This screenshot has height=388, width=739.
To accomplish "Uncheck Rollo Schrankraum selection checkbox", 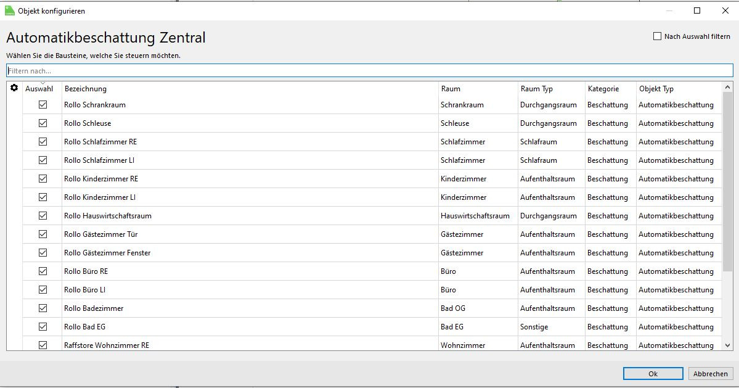I will click(43, 105).
